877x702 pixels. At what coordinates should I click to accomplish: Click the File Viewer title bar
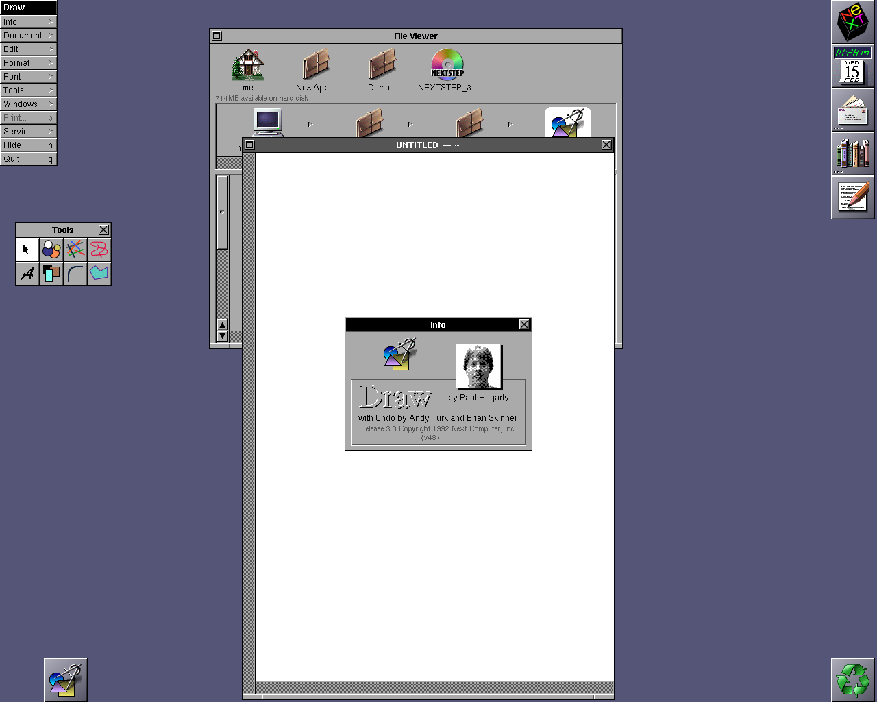click(x=416, y=36)
